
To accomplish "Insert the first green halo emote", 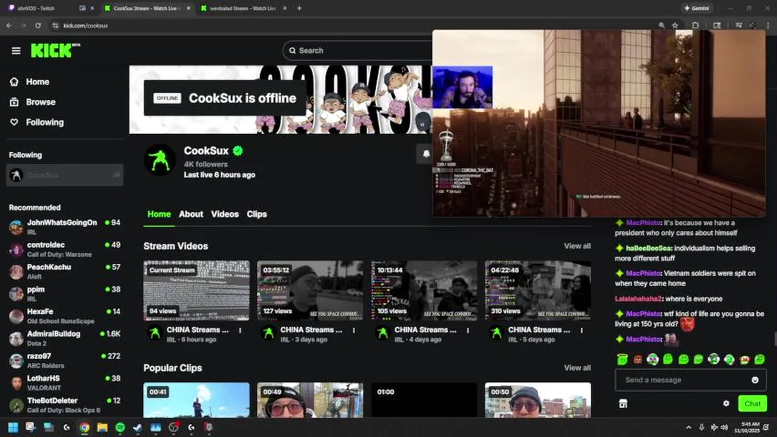I will point(622,359).
